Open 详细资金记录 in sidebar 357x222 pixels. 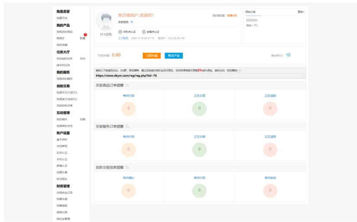tap(64, 193)
